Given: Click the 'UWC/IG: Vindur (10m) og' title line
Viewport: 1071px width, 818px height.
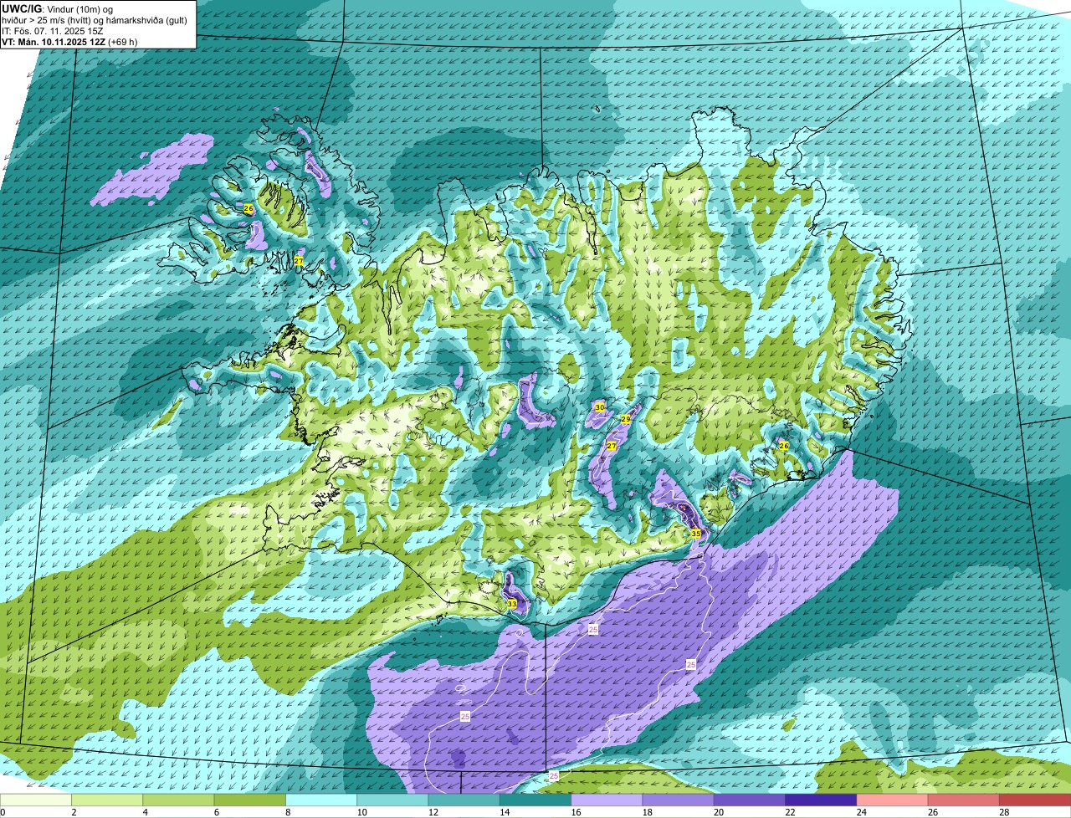Looking at the screenshot, I should tap(58, 8).
